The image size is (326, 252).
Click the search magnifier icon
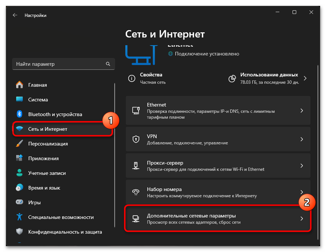tap(108, 64)
